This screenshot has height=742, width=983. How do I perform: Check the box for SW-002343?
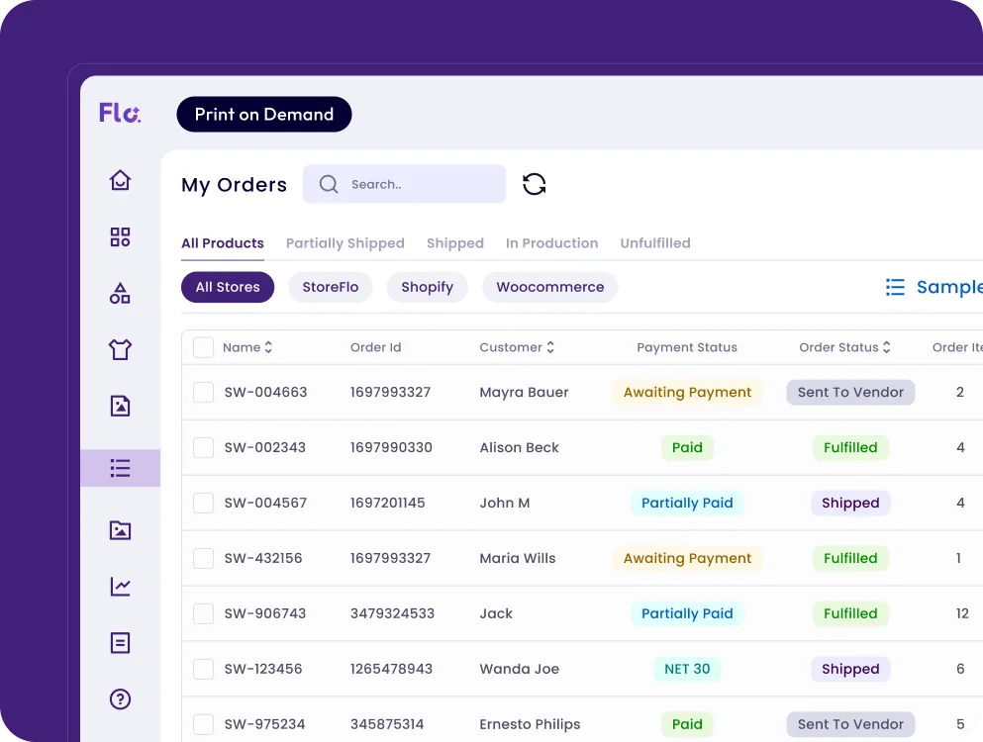click(x=203, y=447)
